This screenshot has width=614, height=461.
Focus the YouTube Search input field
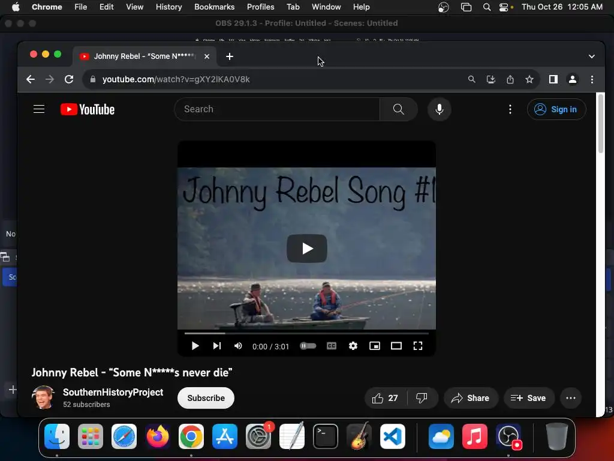click(277, 109)
